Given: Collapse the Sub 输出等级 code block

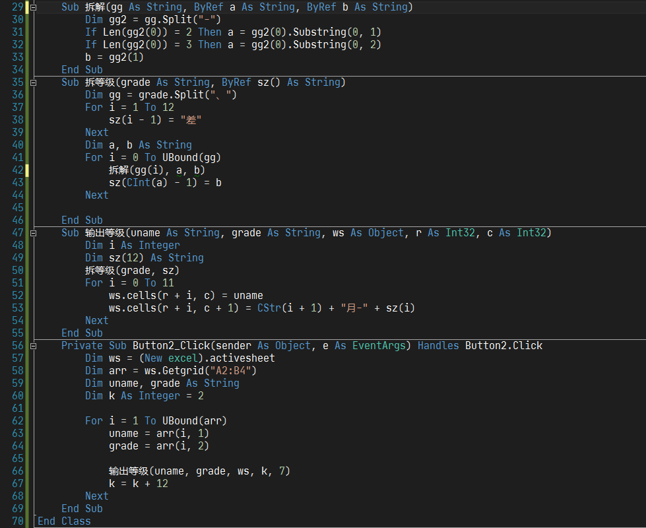Looking at the screenshot, I should pos(34,233).
